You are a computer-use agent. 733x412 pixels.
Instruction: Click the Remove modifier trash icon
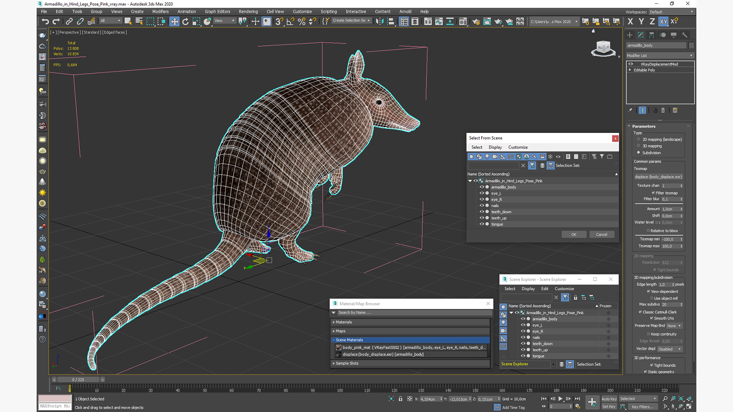[x=663, y=110]
